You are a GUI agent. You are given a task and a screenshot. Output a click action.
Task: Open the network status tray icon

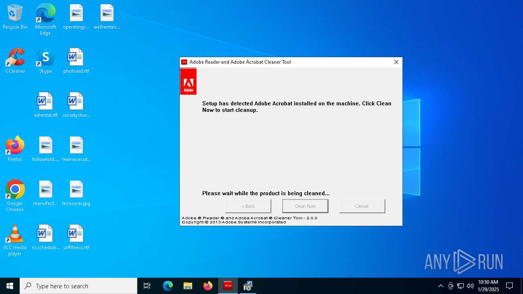click(x=460, y=286)
